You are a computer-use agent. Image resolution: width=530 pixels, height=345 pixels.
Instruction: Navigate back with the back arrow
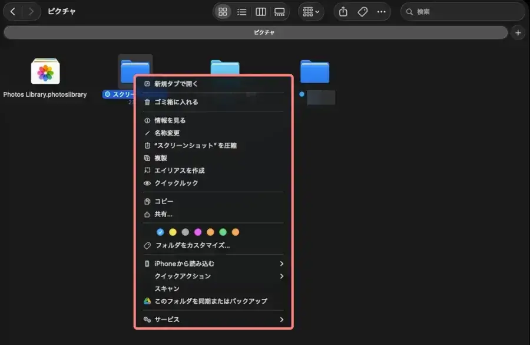click(13, 11)
